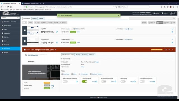
Task: Enable Debugging switch
Action: click(123, 81)
